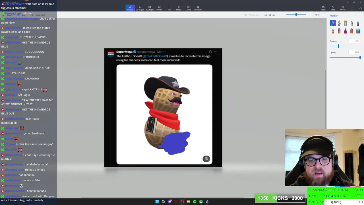The width and height of the screenshot is (364, 205).
Task: Switch to the 2D shapes tab
Action: [x=140, y=8]
